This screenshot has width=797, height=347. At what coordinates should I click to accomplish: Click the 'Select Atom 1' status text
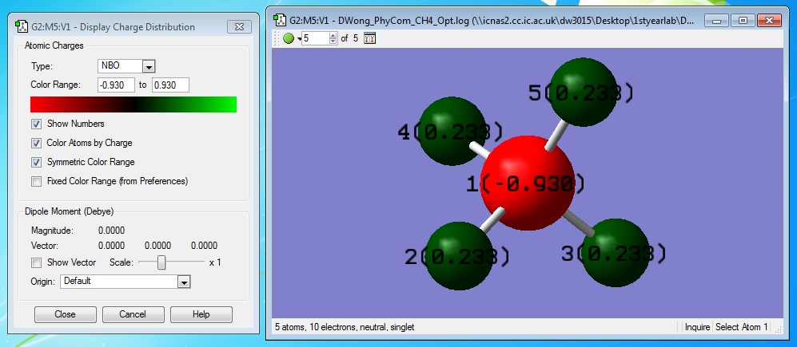(x=742, y=327)
